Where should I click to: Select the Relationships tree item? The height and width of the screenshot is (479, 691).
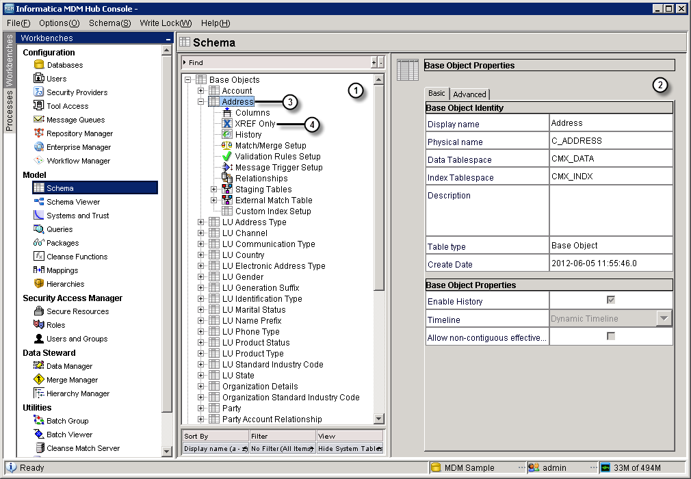coord(261,179)
